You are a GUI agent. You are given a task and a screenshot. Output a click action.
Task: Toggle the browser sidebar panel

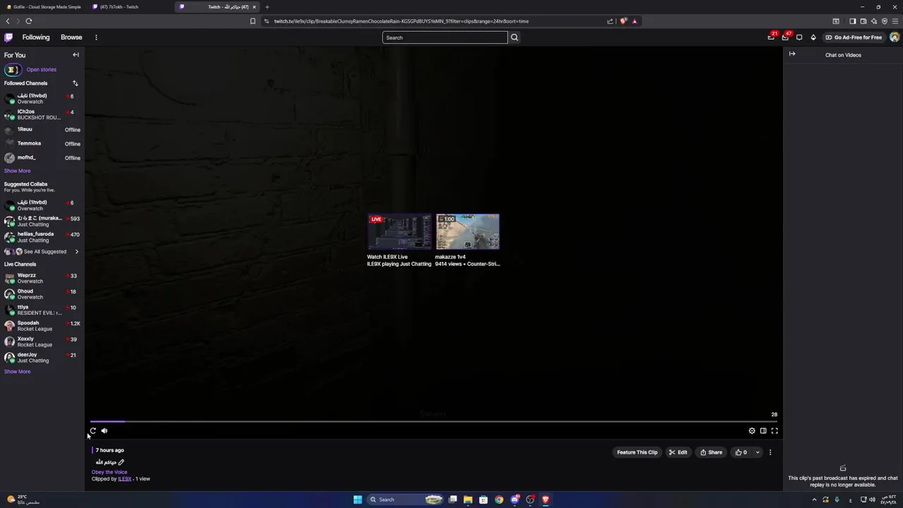(852, 21)
